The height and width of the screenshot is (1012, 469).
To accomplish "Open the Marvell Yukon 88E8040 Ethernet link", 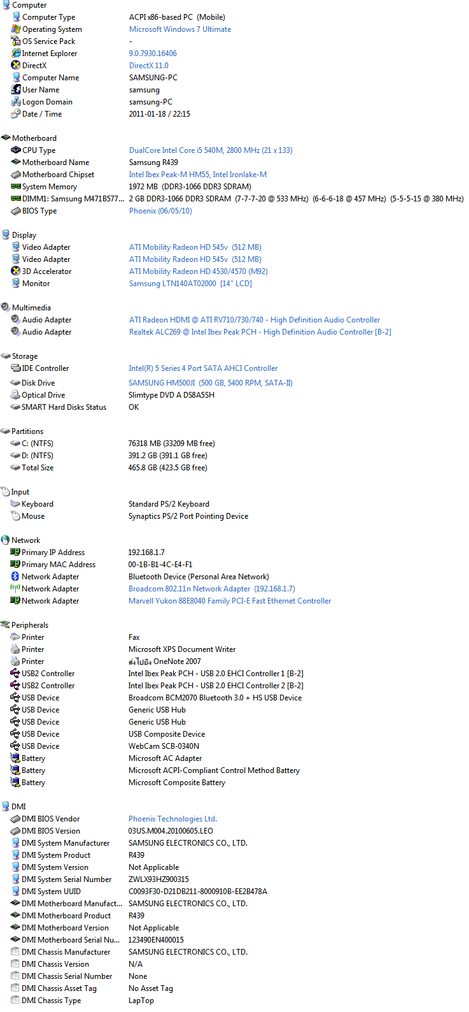I will tap(230, 601).
